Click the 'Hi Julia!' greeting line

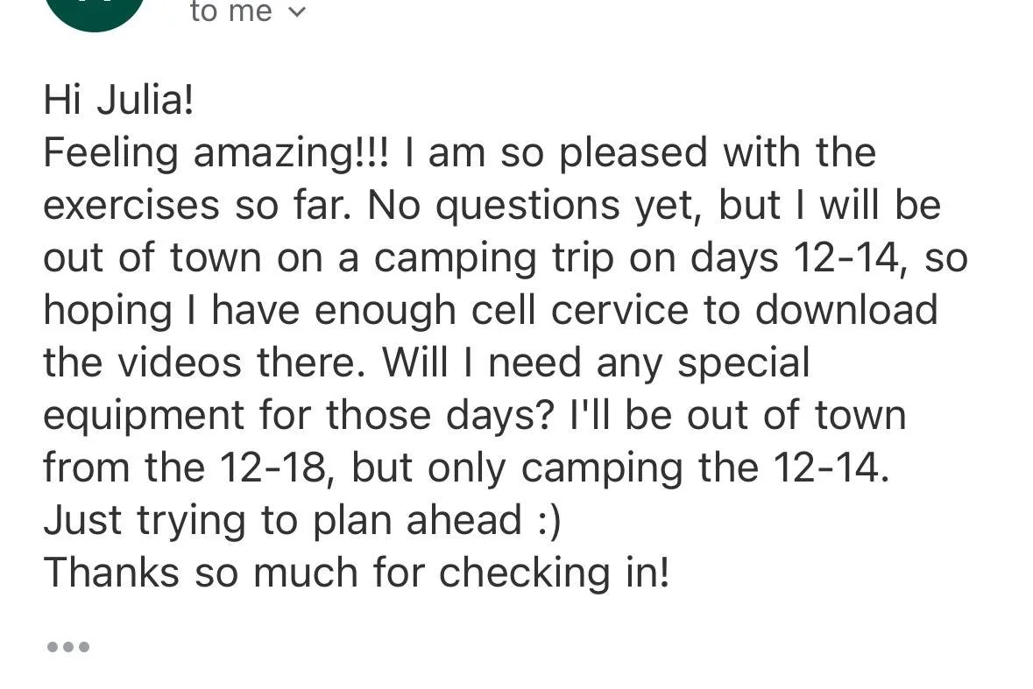118,100
